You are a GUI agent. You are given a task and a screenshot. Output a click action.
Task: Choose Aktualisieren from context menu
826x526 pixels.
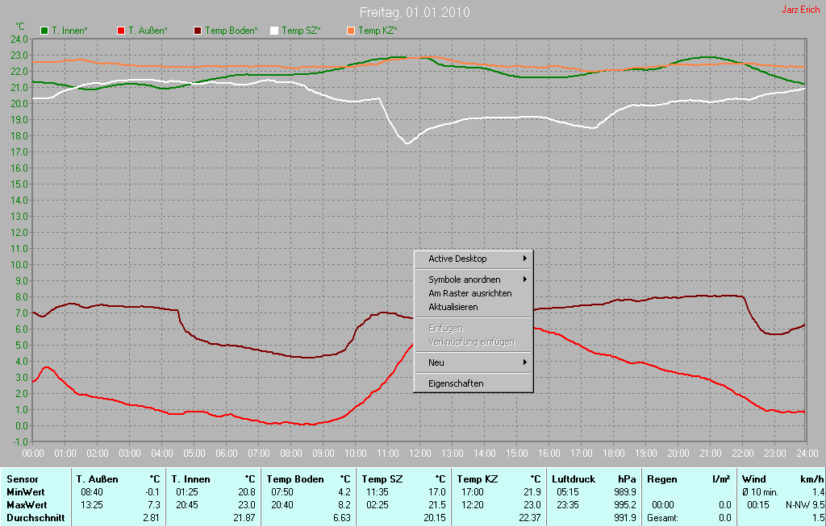pyautogui.click(x=453, y=307)
